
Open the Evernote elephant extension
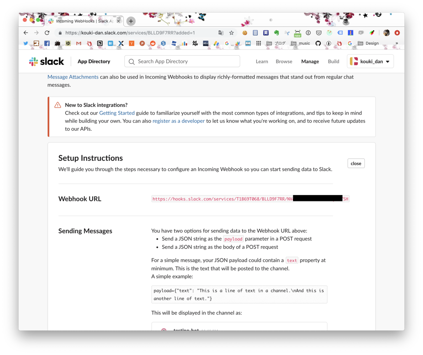[277, 32]
